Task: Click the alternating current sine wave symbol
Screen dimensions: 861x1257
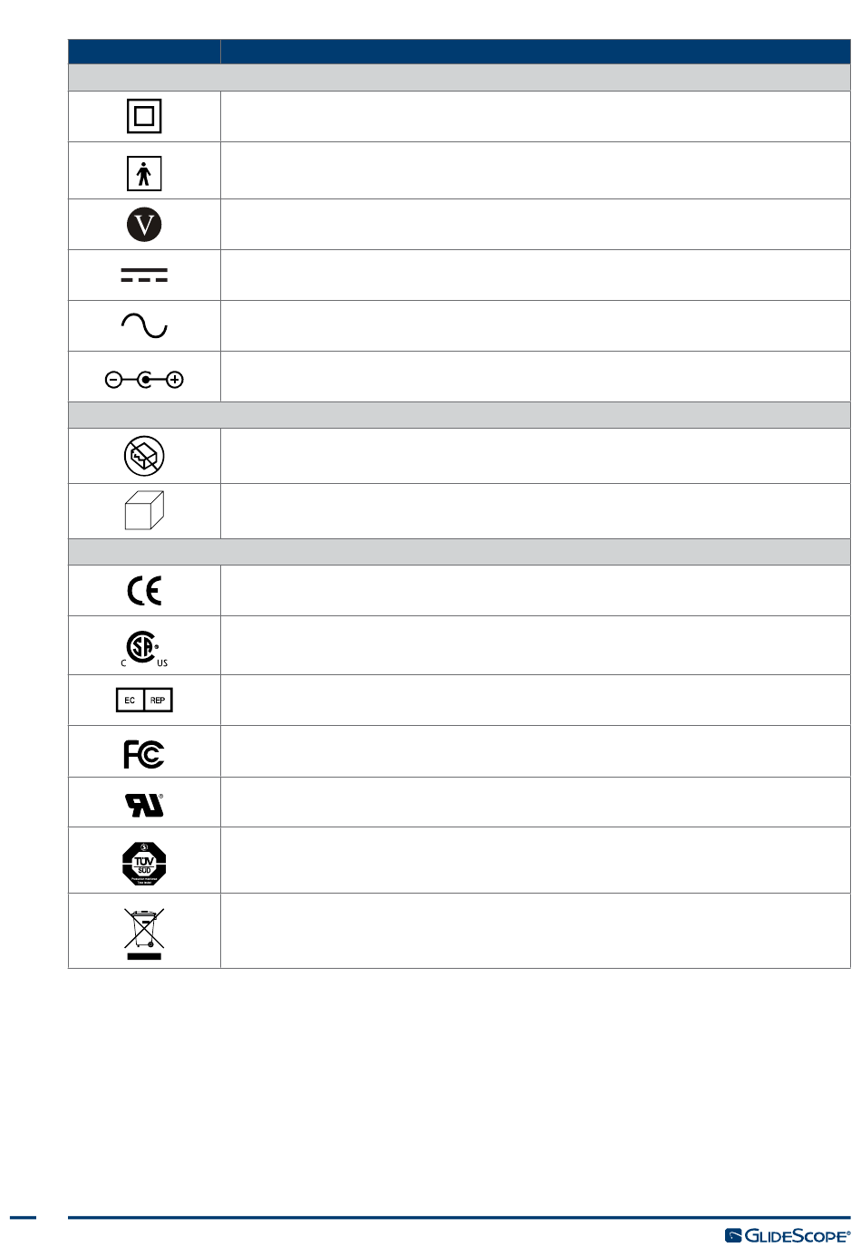Action: tap(144, 325)
